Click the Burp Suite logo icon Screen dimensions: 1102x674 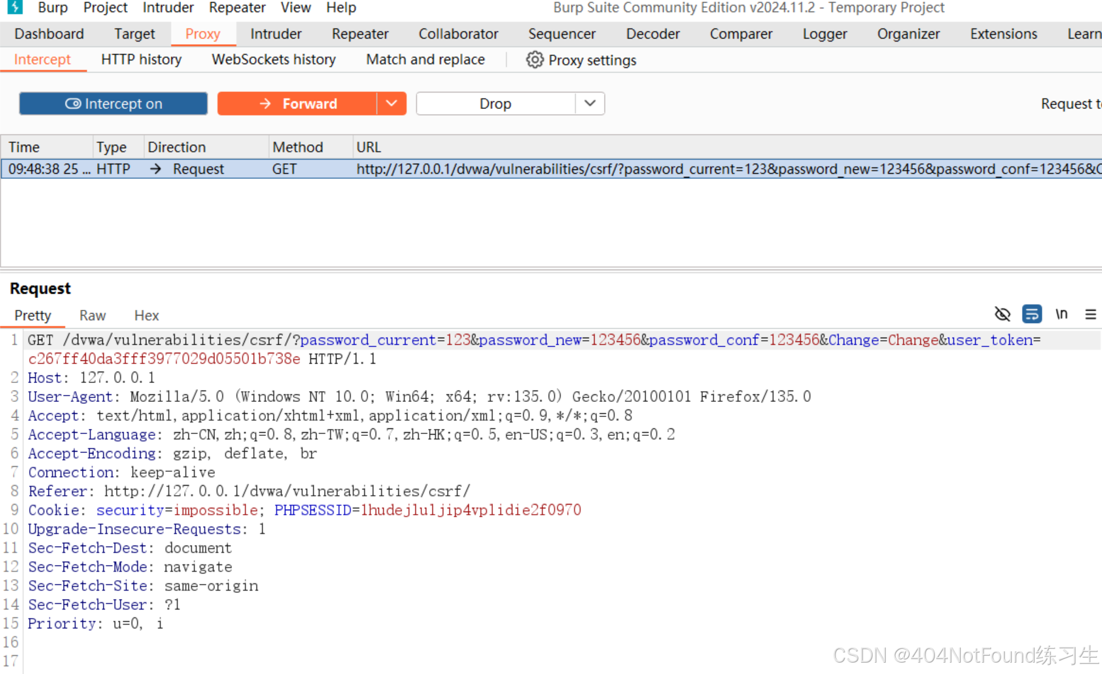pos(15,7)
